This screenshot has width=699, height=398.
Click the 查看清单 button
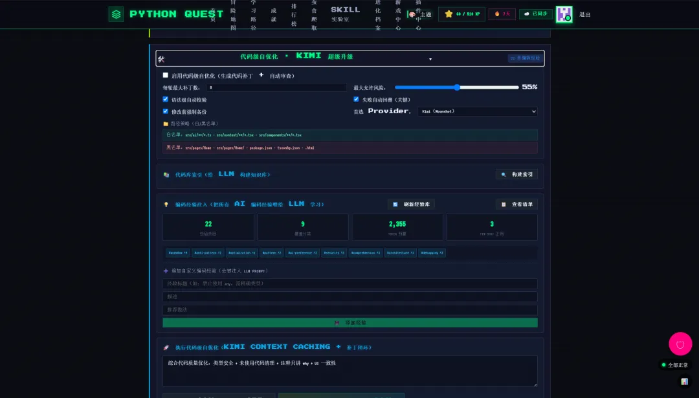click(516, 204)
